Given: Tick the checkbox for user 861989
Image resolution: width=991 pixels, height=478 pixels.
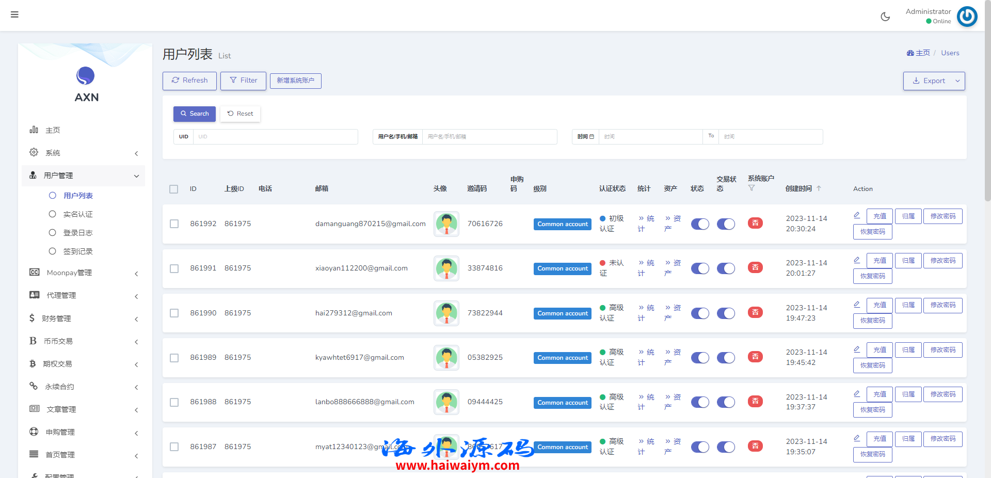Looking at the screenshot, I should (x=174, y=358).
